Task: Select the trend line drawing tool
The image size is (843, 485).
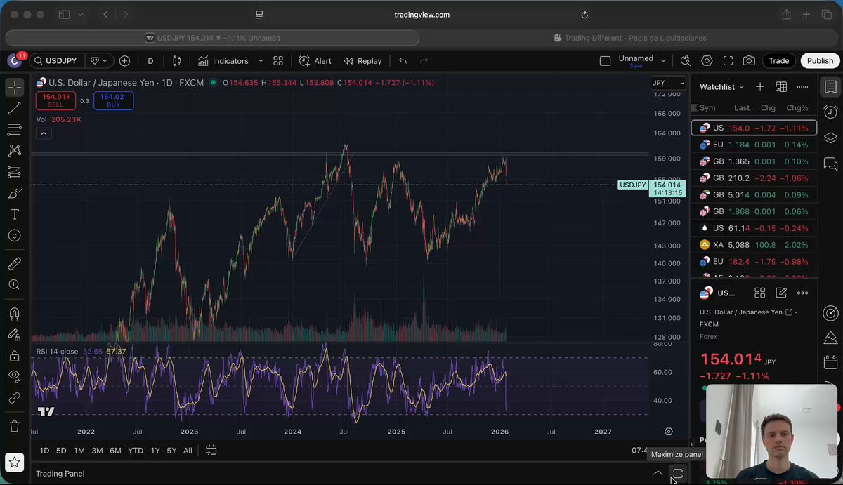Action: [15, 109]
